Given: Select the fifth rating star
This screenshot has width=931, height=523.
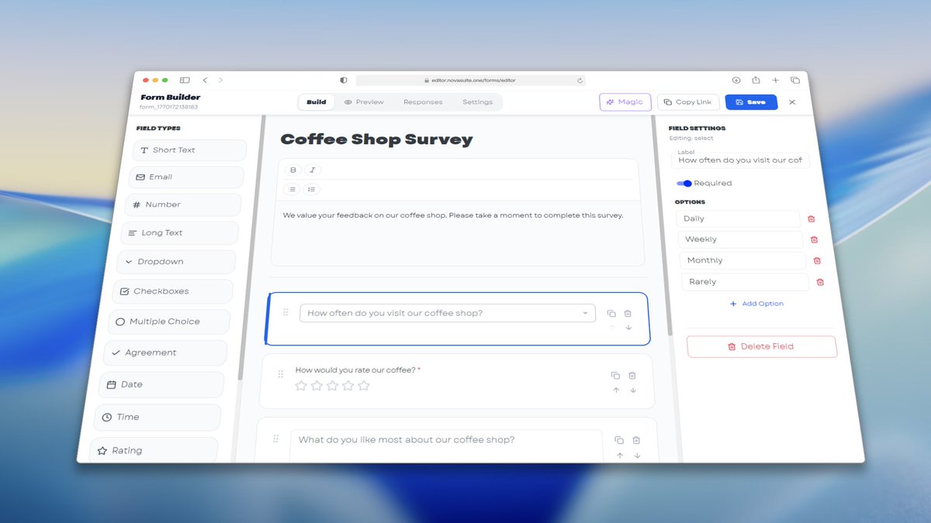Looking at the screenshot, I should point(364,385).
